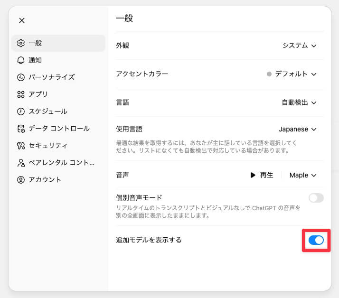Screen dimensions: 339x298
Task: Expand the 言語 自動検出 dropdown
Action: coord(299,102)
